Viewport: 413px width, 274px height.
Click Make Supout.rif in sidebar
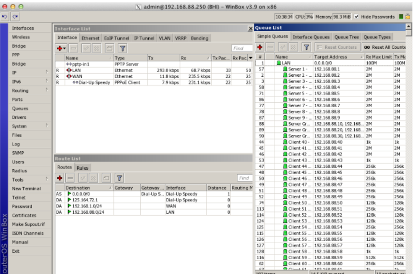tap(28, 224)
